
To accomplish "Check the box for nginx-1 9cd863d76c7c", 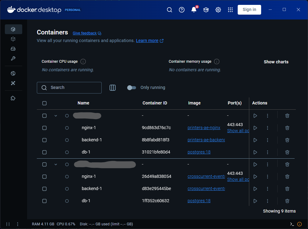I will (x=44, y=128).
